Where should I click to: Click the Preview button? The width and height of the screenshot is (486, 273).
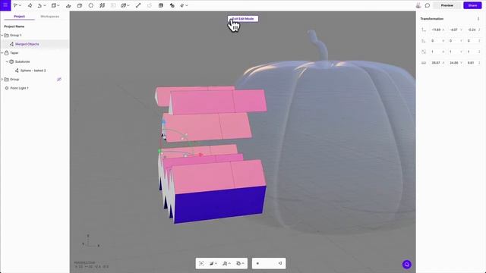(447, 5)
